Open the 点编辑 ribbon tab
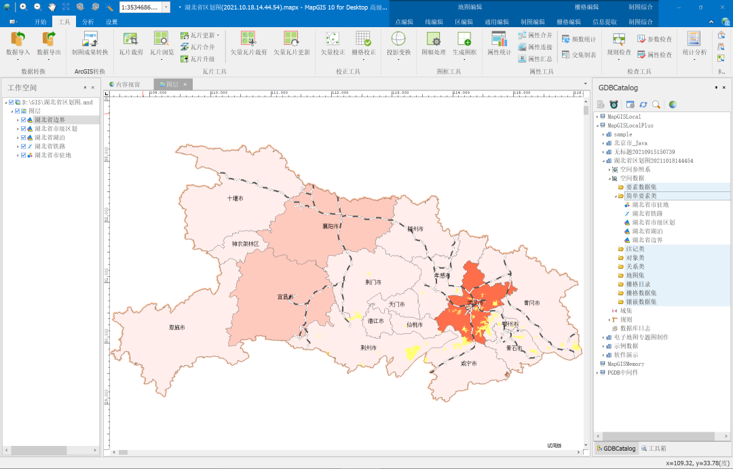Viewport: 733px width, 469px height. (x=404, y=22)
